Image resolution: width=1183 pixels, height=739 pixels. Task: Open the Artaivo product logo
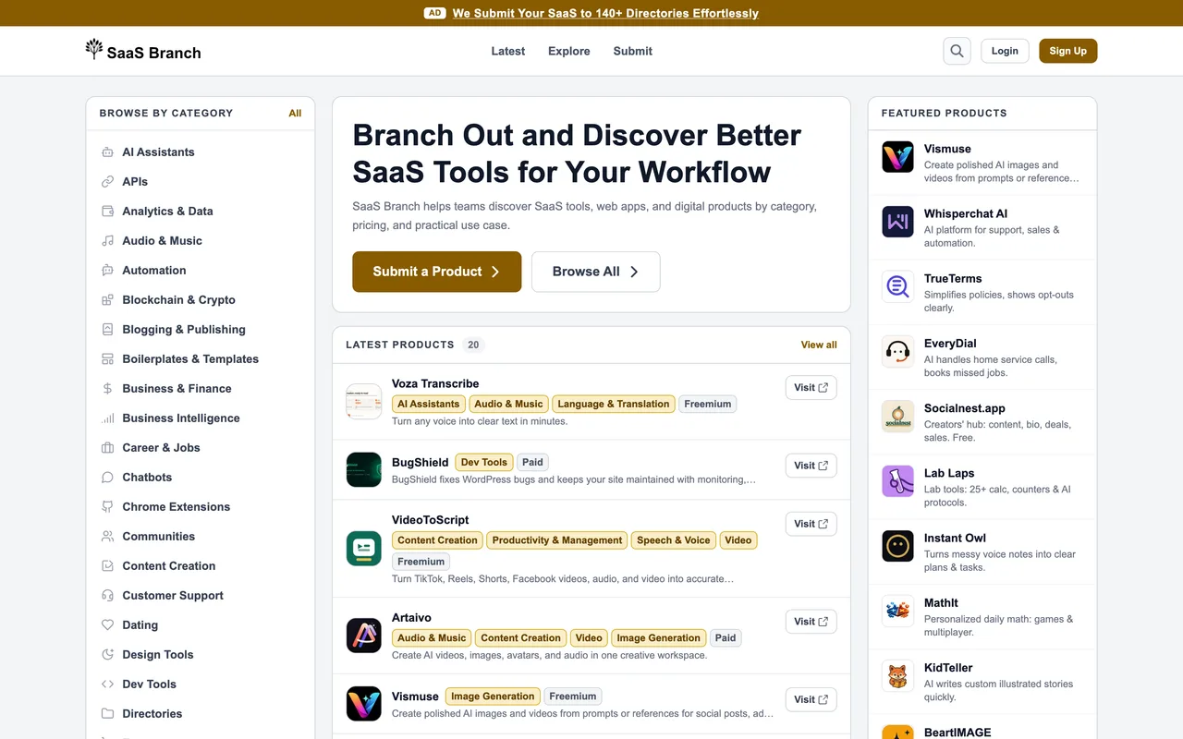(364, 636)
